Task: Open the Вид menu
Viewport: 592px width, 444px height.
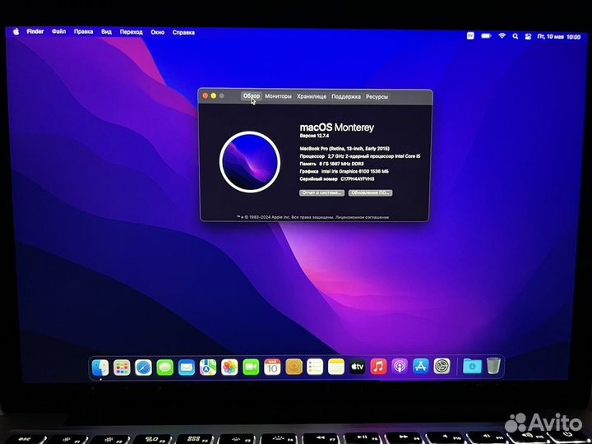Action: [106, 32]
